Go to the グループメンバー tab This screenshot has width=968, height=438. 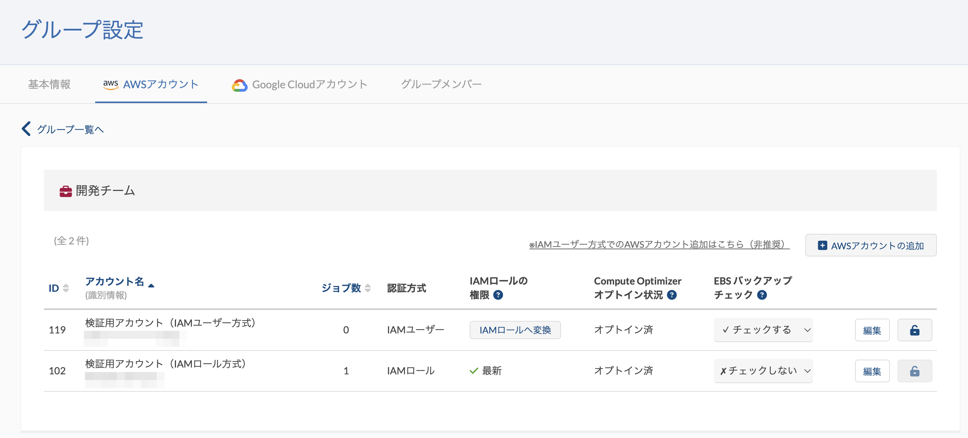click(x=442, y=84)
